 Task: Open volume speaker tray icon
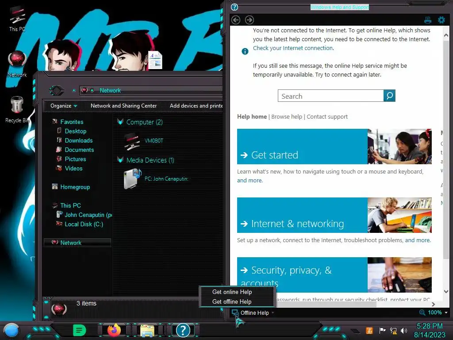point(404,330)
